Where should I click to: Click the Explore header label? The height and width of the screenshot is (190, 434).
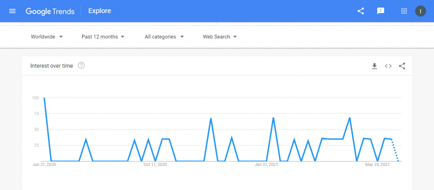pos(100,11)
